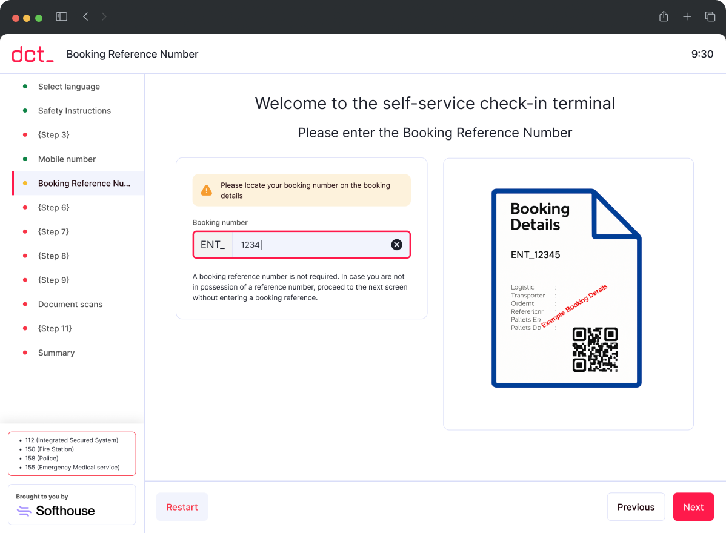
Task: Click the dct_ logo in the header
Action: coord(32,54)
